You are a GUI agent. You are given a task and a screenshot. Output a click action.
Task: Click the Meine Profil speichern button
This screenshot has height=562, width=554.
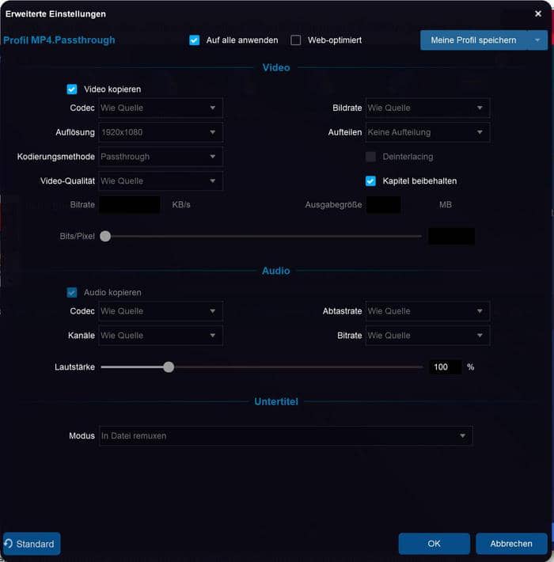coord(473,40)
